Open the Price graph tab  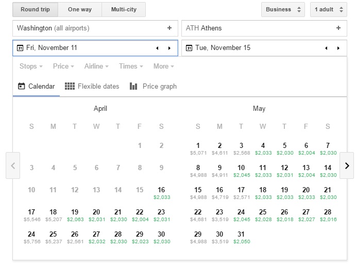click(x=153, y=86)
